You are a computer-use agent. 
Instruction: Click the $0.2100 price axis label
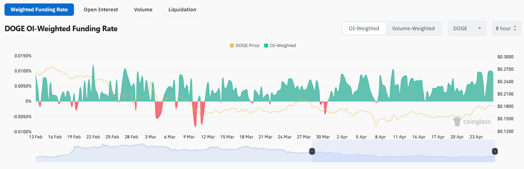tap(505, 94)
